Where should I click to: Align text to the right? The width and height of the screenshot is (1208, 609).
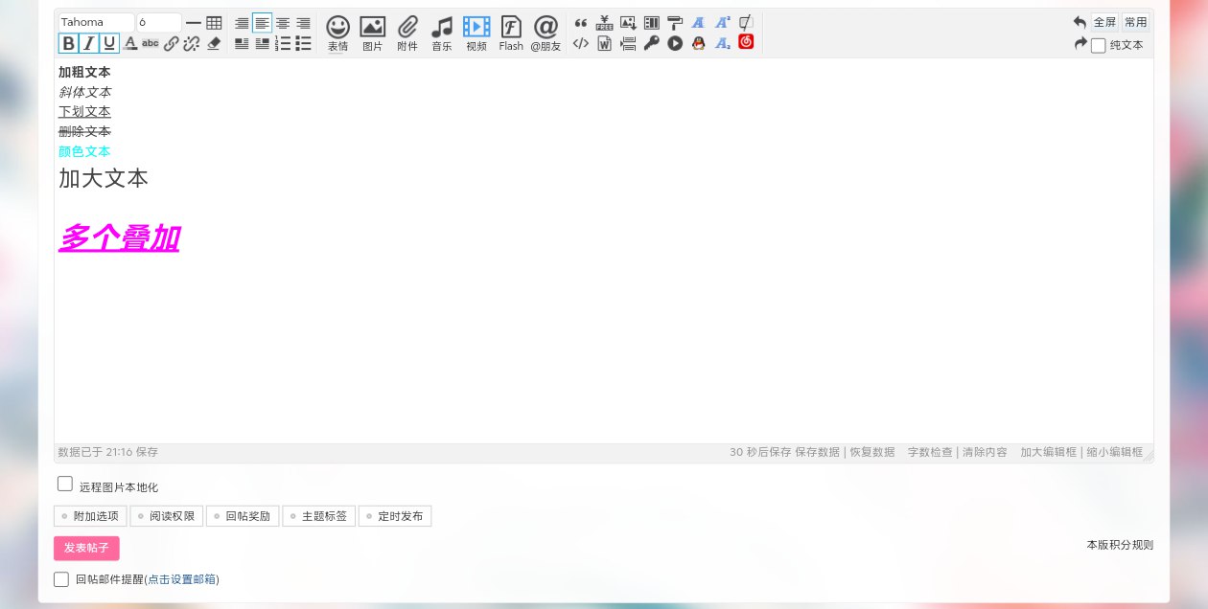coord(303,23)
